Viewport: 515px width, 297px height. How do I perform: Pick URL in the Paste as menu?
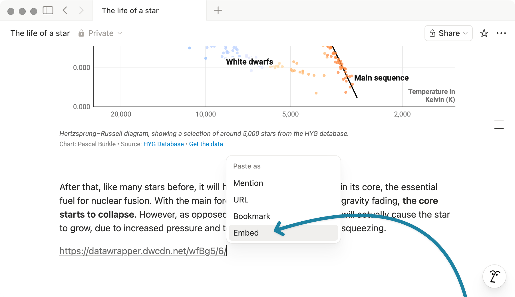tap(241, 200)
